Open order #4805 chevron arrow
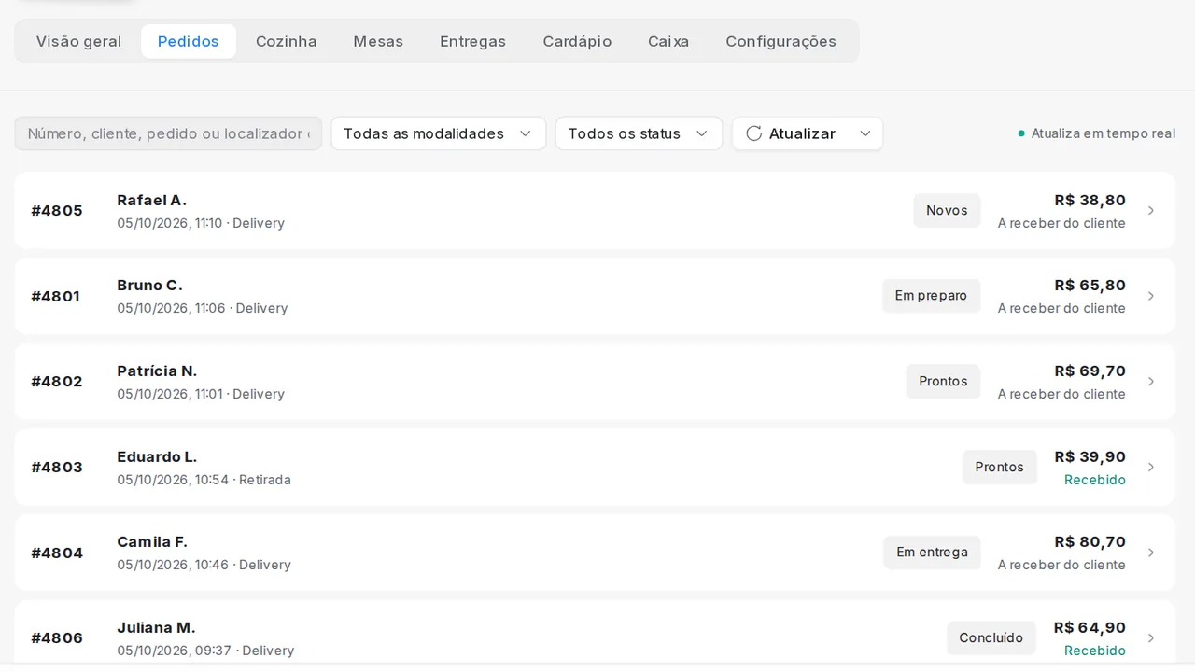The image size is (1195, 672). tap(1151, 211)
